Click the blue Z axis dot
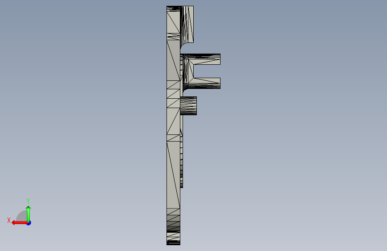387x251 pixels. coord(29,223)
